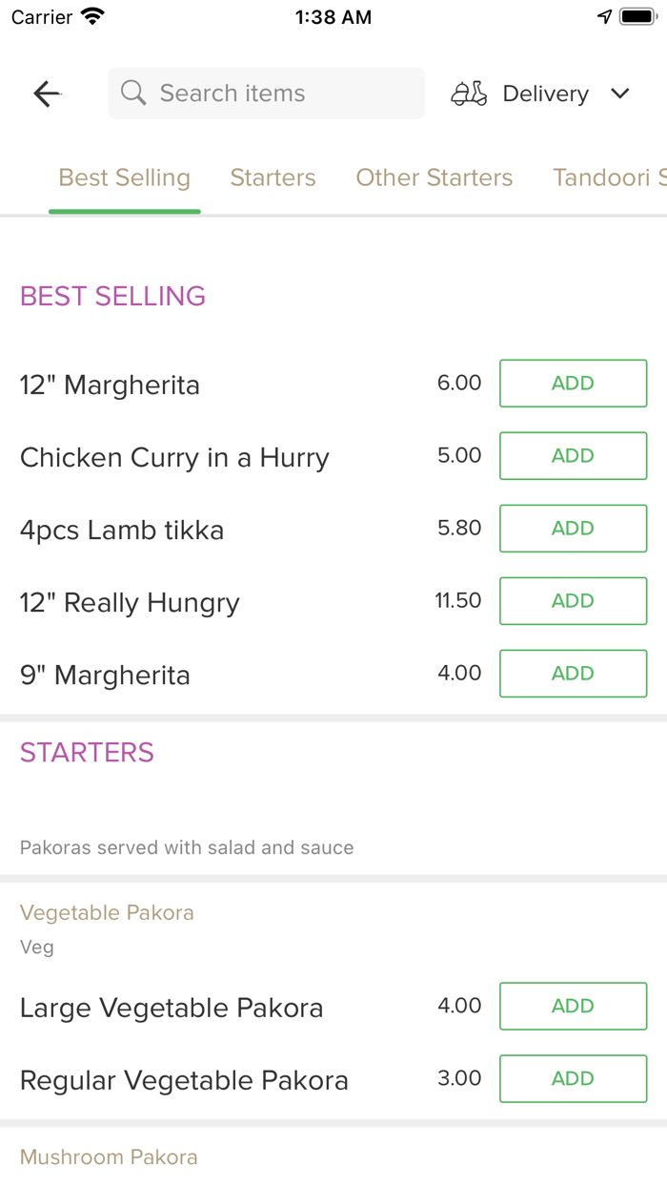Image resolution: width=667 pixels, height=1187 pixels.
Task: Open the Other Starters tab
Action: point(434,177)
